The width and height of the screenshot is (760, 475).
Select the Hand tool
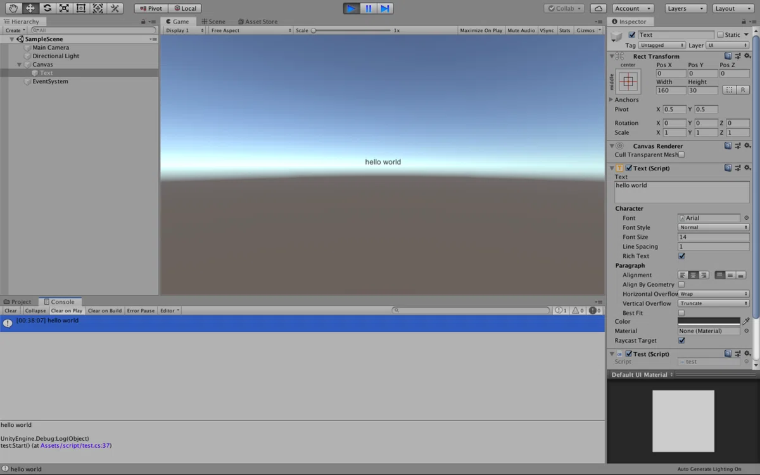[x=13, y=8]
